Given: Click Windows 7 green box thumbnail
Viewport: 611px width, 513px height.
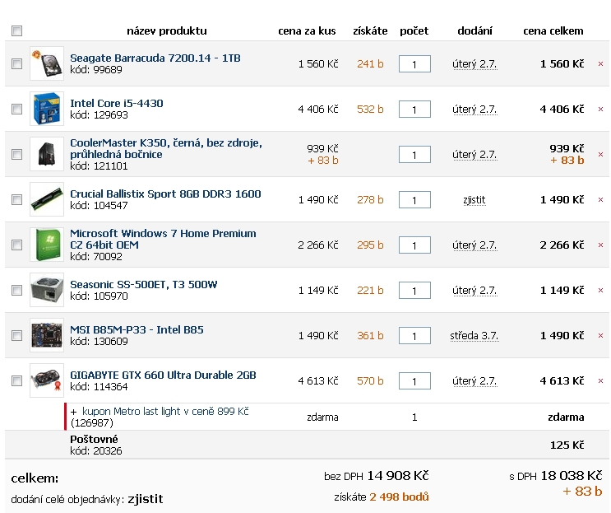Looking at the screenshot, I should point(47,245).
